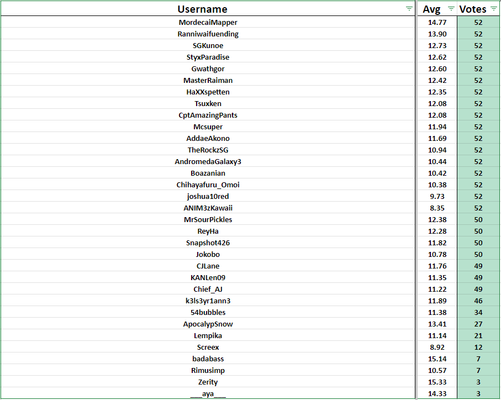
Task: Click the AndromedaGalaxy3 username cell
Action: tap(208, 162)
